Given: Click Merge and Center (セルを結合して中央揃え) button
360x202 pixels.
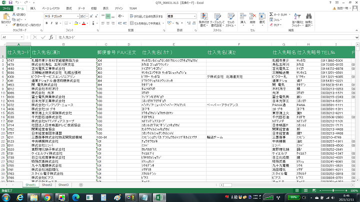Looking at the screenshot, I should coord(146,23).
